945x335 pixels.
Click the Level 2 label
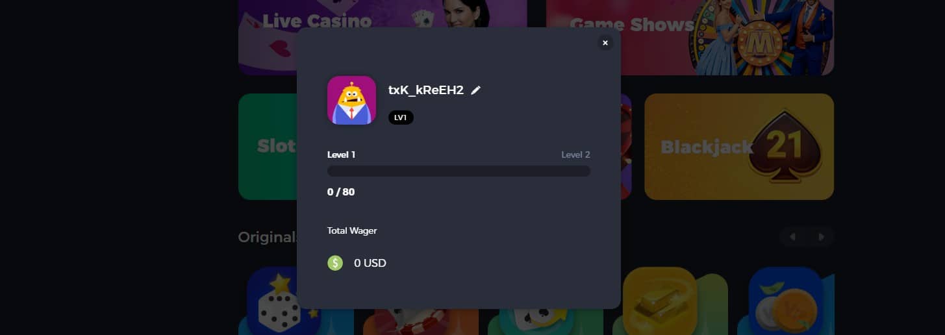(x=575, y=155)
